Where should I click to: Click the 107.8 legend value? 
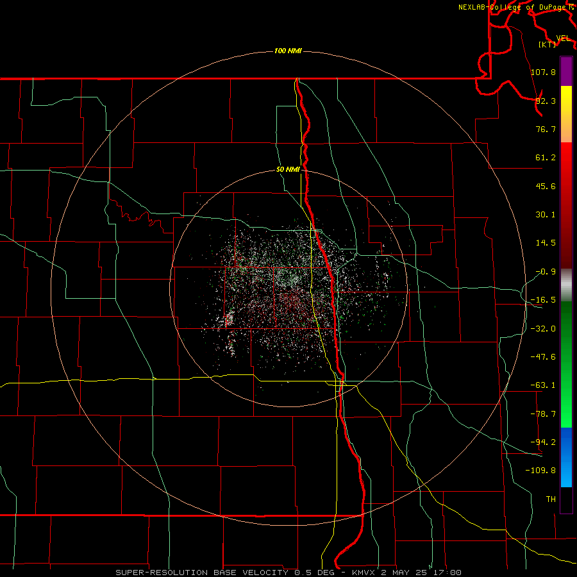point(543,72)
